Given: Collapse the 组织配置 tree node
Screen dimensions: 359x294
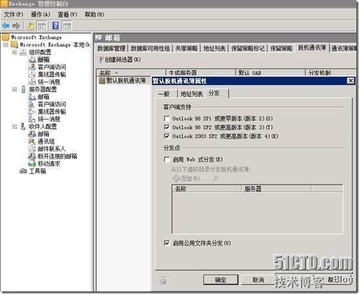Looking at the screenshot, I should 14,52.
